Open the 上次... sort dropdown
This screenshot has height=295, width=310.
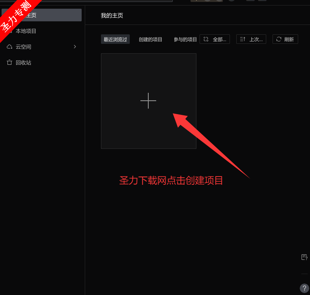click(x=251, y=39)
